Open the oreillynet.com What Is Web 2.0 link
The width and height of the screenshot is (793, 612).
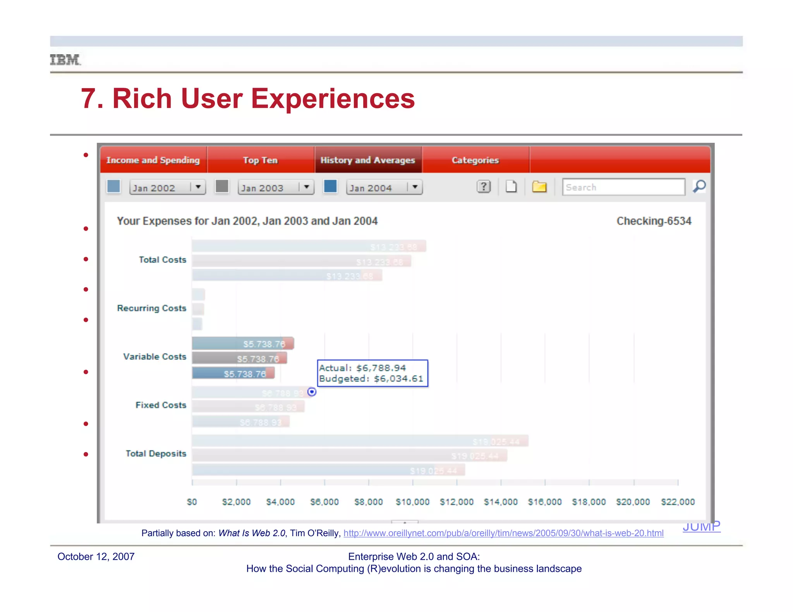coord(503,533)
